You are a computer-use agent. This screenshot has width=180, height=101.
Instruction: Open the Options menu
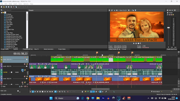coord(26,4)
